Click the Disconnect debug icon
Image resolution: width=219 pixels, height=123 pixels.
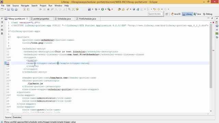tap(52, 9)
